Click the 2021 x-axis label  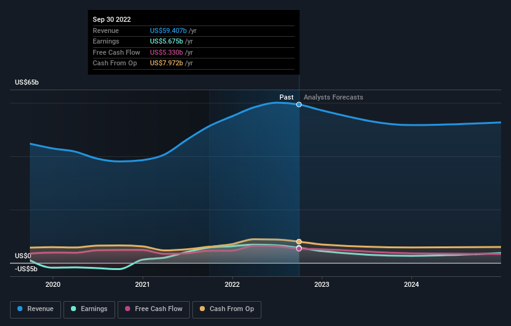tap(143, 284)
